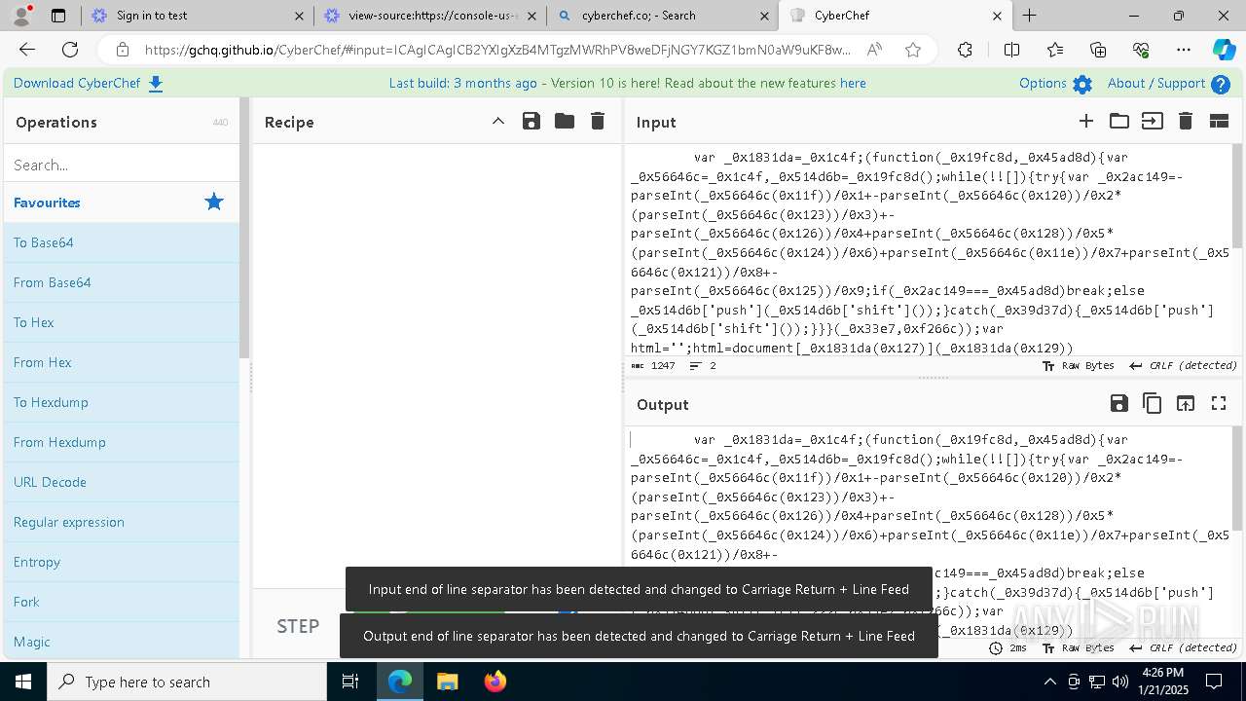This screenshot has width=1246, height=701.
Task: Reset the pane layout icon
Action: point(1219,121)
